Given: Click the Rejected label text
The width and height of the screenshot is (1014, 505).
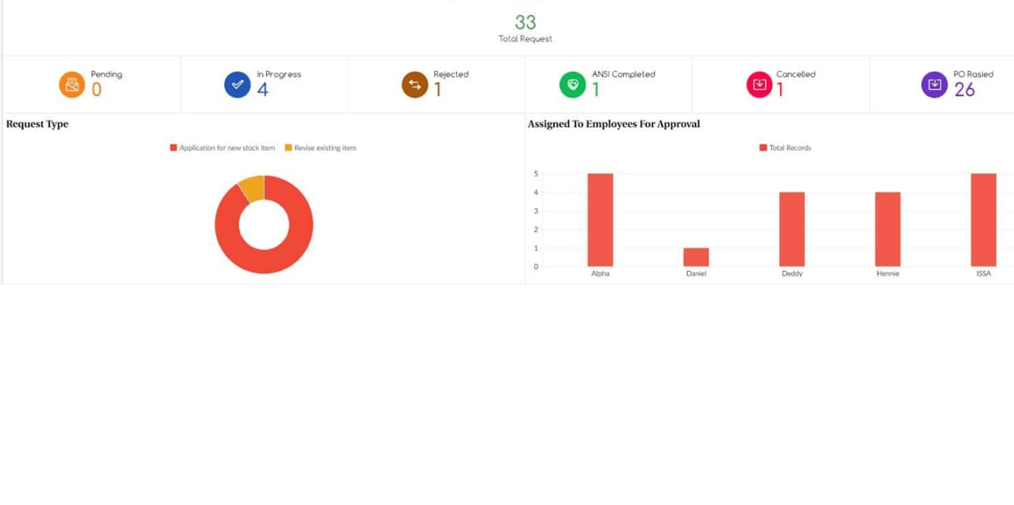Looking at the screenshot, I should click(x=451, y=74).
